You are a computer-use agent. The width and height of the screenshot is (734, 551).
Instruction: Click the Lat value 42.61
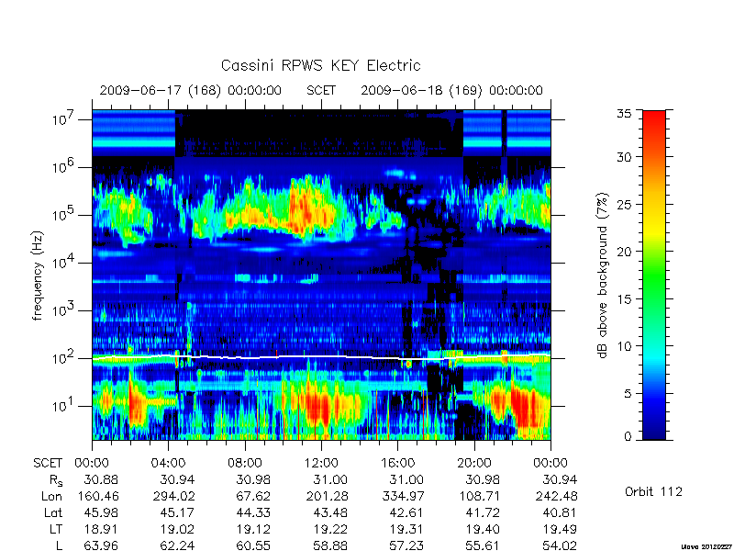coord(406,512)
